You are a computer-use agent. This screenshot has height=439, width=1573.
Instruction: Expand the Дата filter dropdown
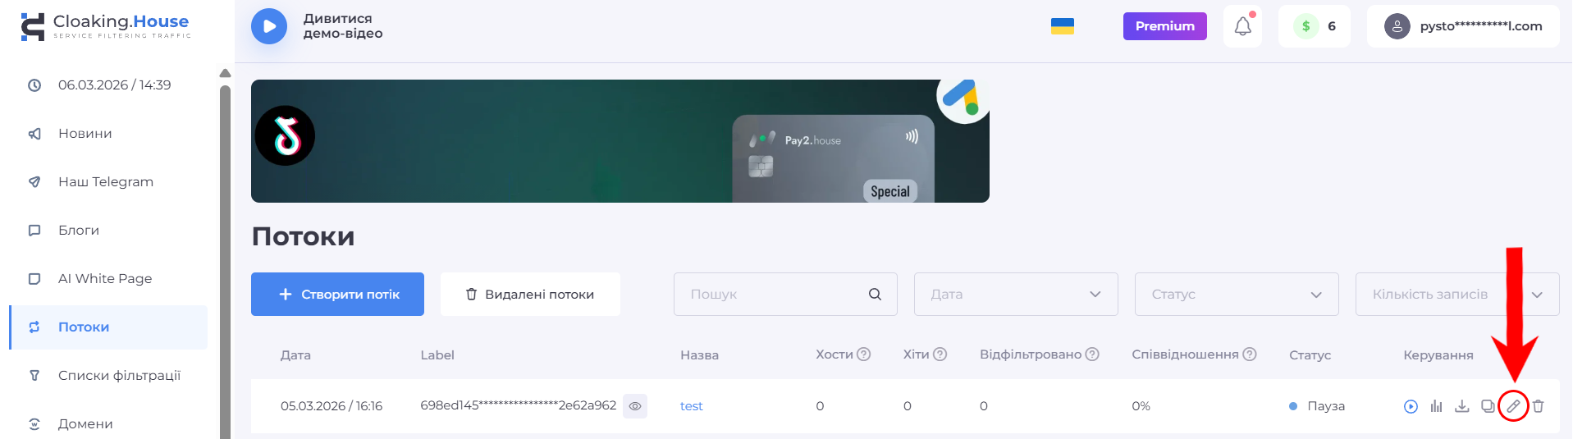[x=1016, y=294]
